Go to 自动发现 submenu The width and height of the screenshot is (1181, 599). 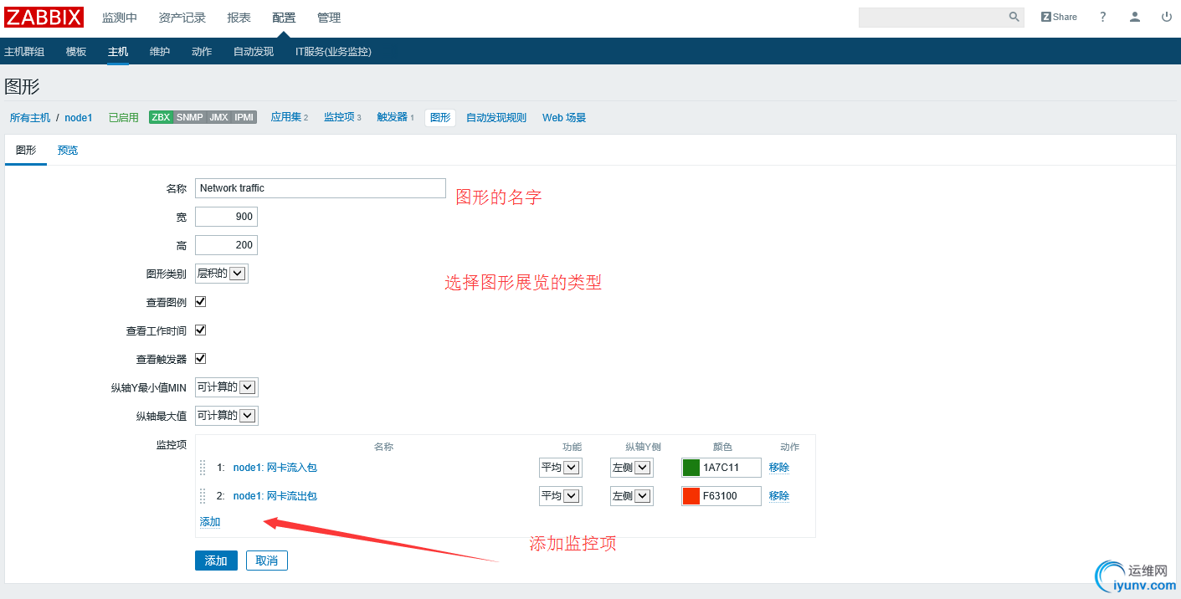coord(254,52)
